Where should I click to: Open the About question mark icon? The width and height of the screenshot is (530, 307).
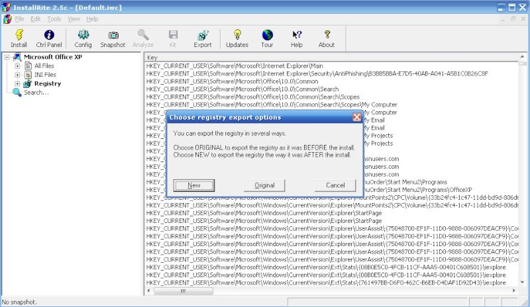[327, 35]
